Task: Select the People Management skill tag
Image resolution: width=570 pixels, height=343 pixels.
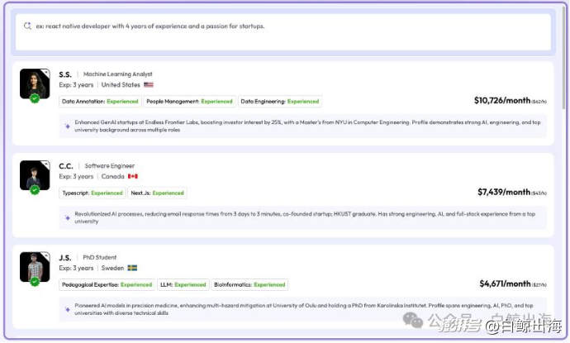Action: click(x=190, y=102)
